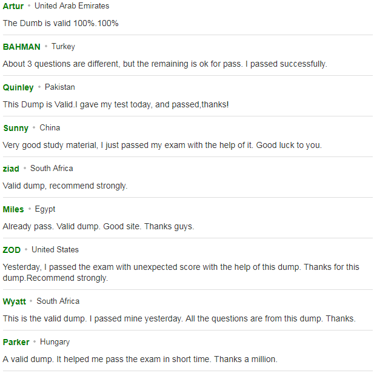374x373 pixels.
Task: Click the Egypt country label
Action: point(45,209)
